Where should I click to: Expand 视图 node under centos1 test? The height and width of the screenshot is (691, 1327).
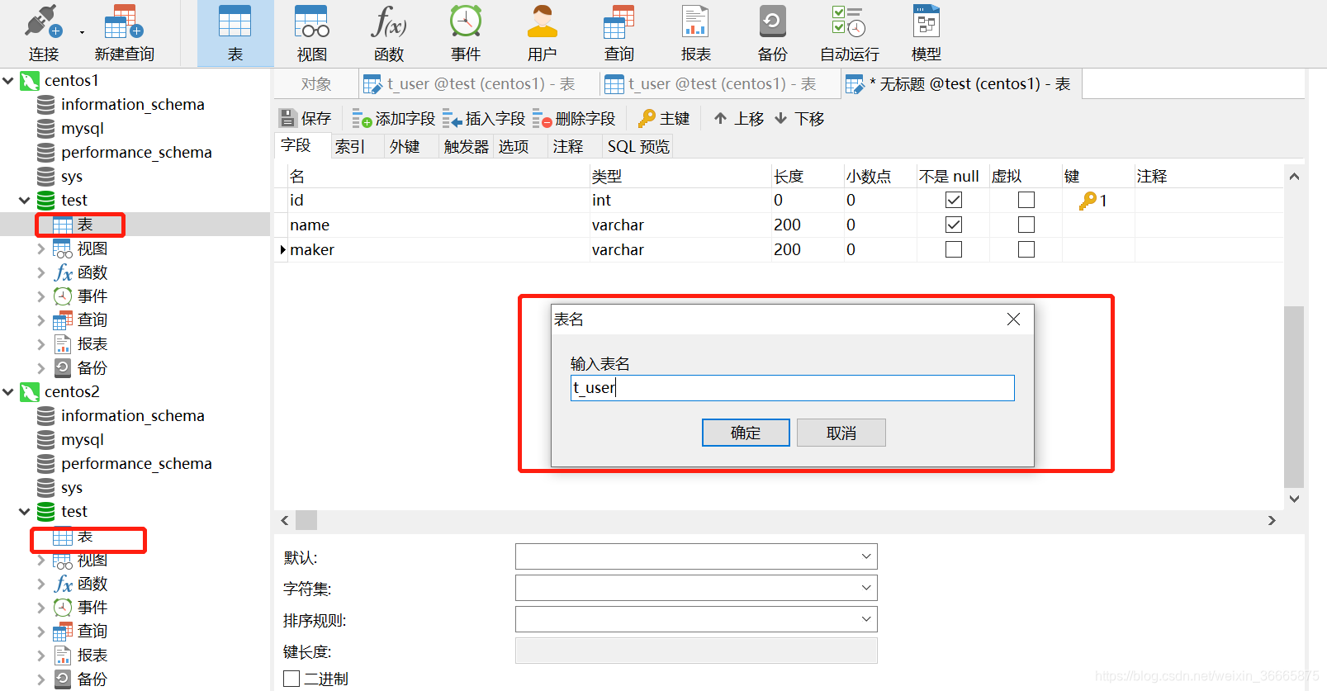[x=41, y=248]
